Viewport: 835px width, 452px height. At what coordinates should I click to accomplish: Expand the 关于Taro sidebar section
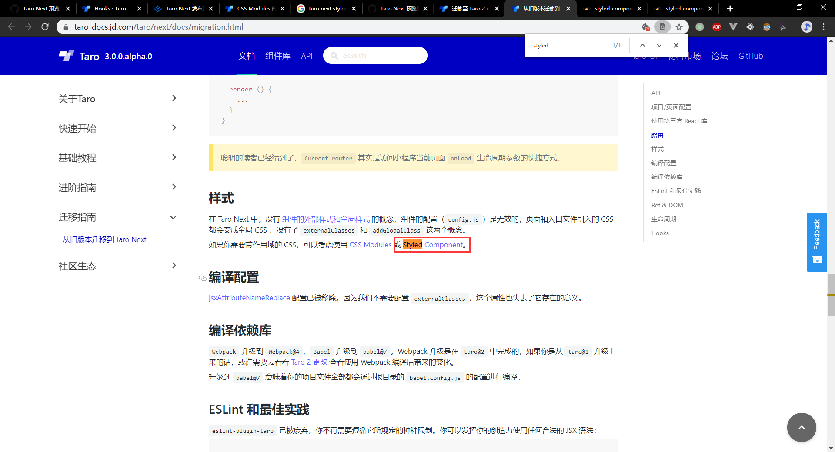pos(174,98)
